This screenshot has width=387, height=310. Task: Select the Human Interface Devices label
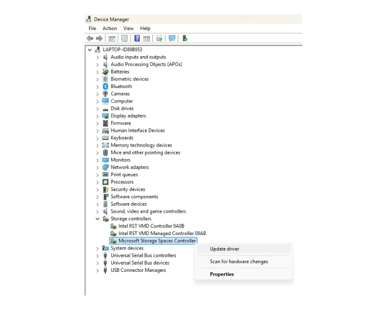[137, 130]
